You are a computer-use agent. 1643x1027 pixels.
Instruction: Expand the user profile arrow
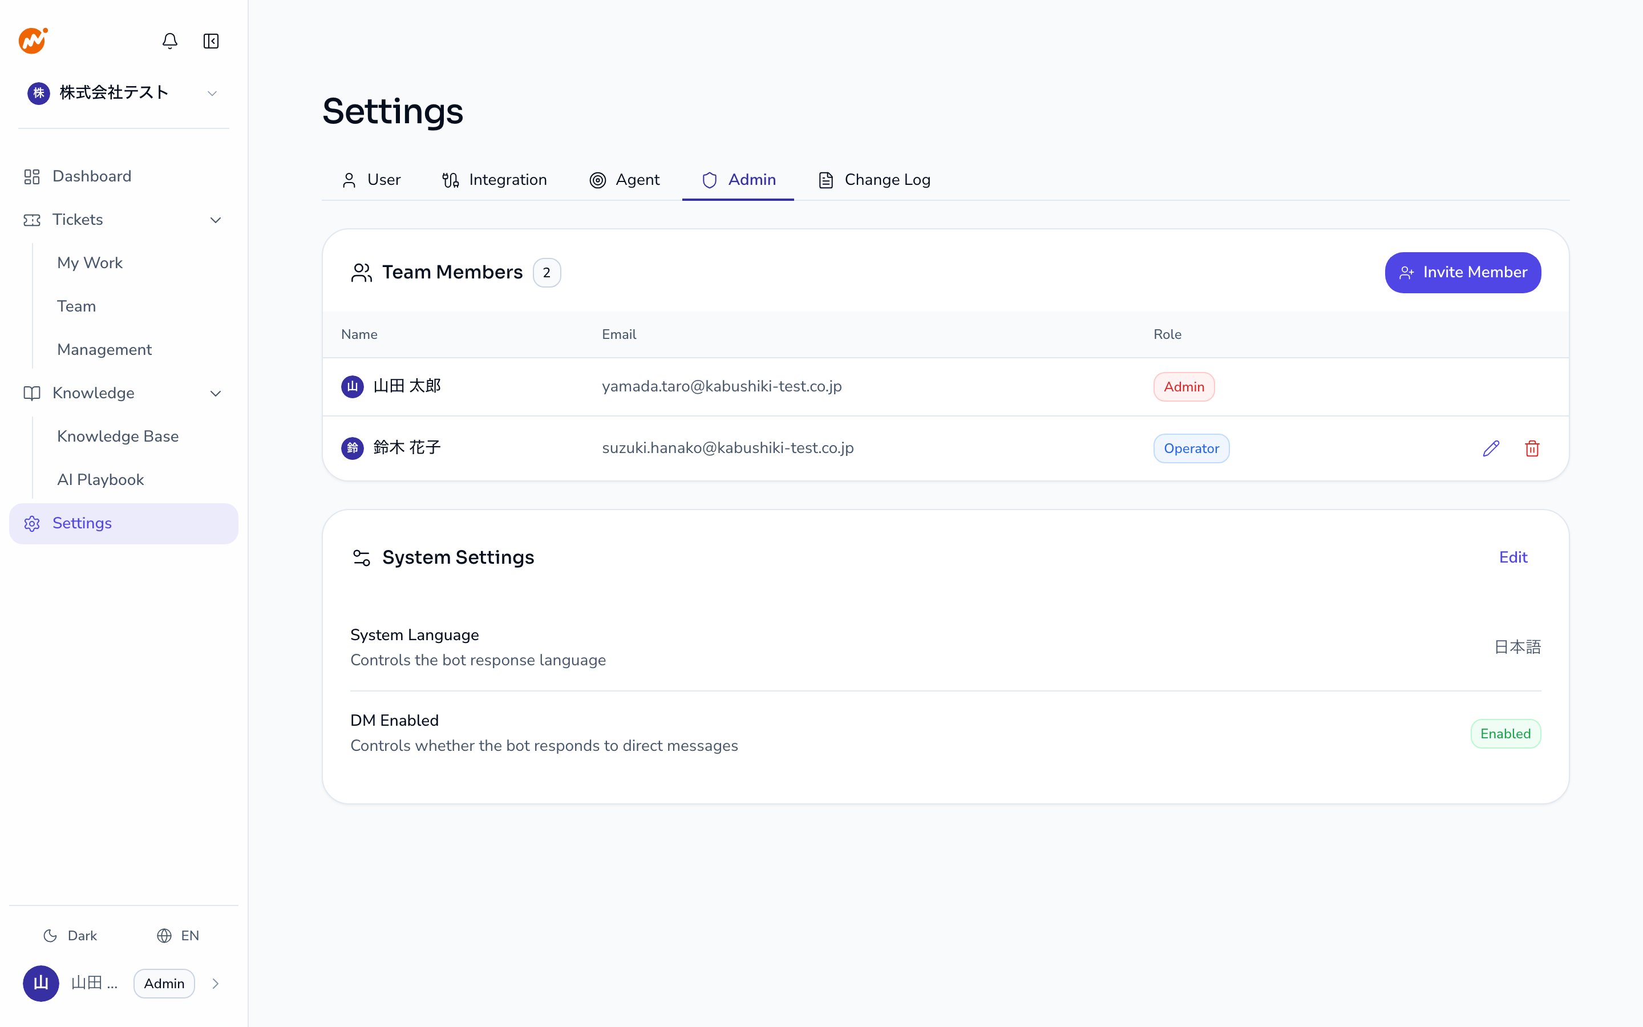click(x=216, y=984)
